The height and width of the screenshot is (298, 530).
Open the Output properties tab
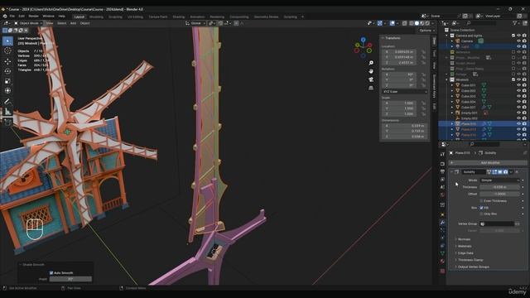tap(442, 172)
